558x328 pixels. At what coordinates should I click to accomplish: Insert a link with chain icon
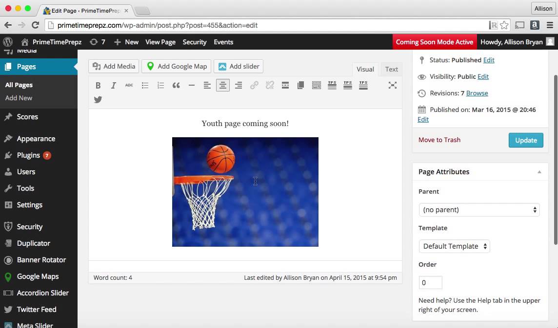point(254,85)
